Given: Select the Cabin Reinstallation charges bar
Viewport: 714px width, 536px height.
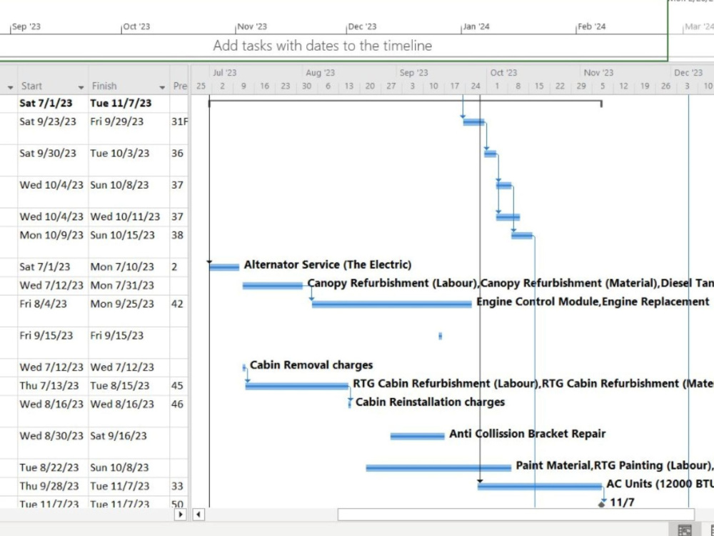Looking at the screenshot, I should pyautogui.click(x=350, y=404).
